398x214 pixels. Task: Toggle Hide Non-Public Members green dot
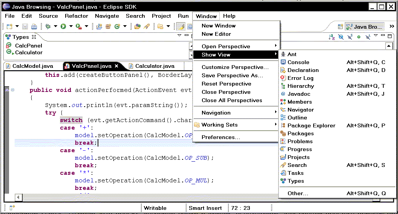tap(359, 37)
